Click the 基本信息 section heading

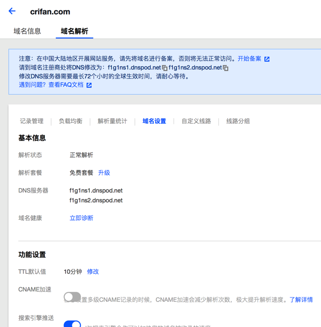(x=32, y=138)
